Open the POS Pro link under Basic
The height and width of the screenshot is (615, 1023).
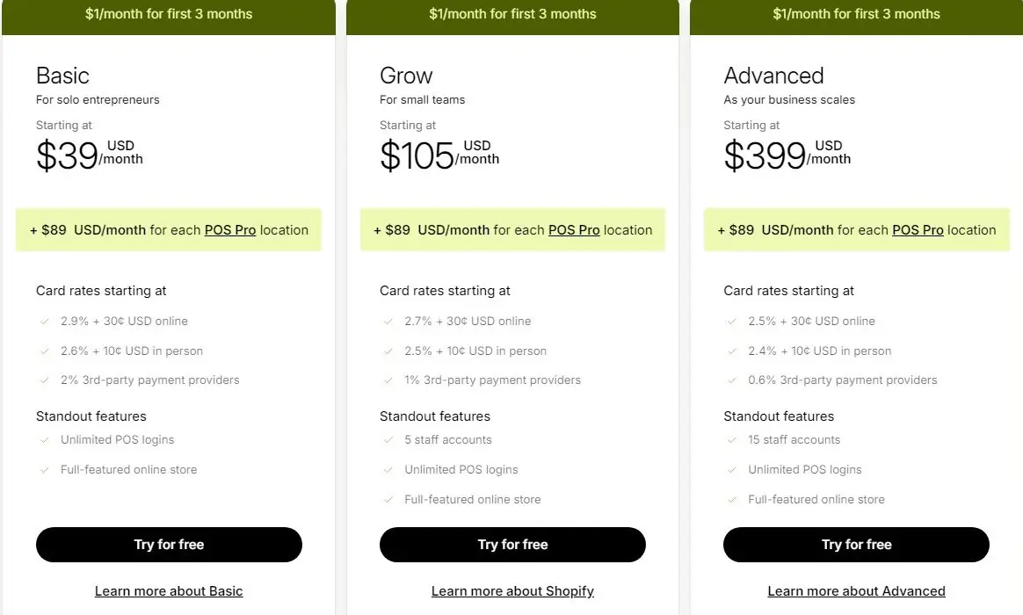pos(230,229)
